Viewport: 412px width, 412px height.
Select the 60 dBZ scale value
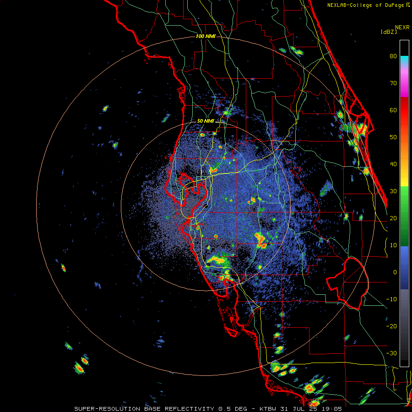tap(393, 110)
